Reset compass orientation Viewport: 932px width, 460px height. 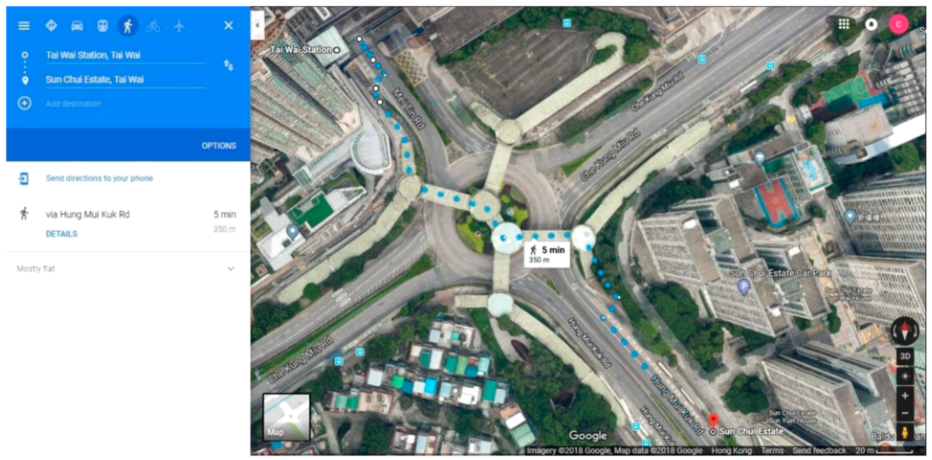point(905,330)
